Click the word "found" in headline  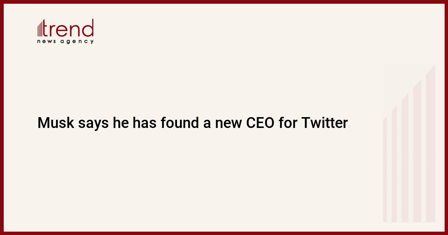pos(180,123)
